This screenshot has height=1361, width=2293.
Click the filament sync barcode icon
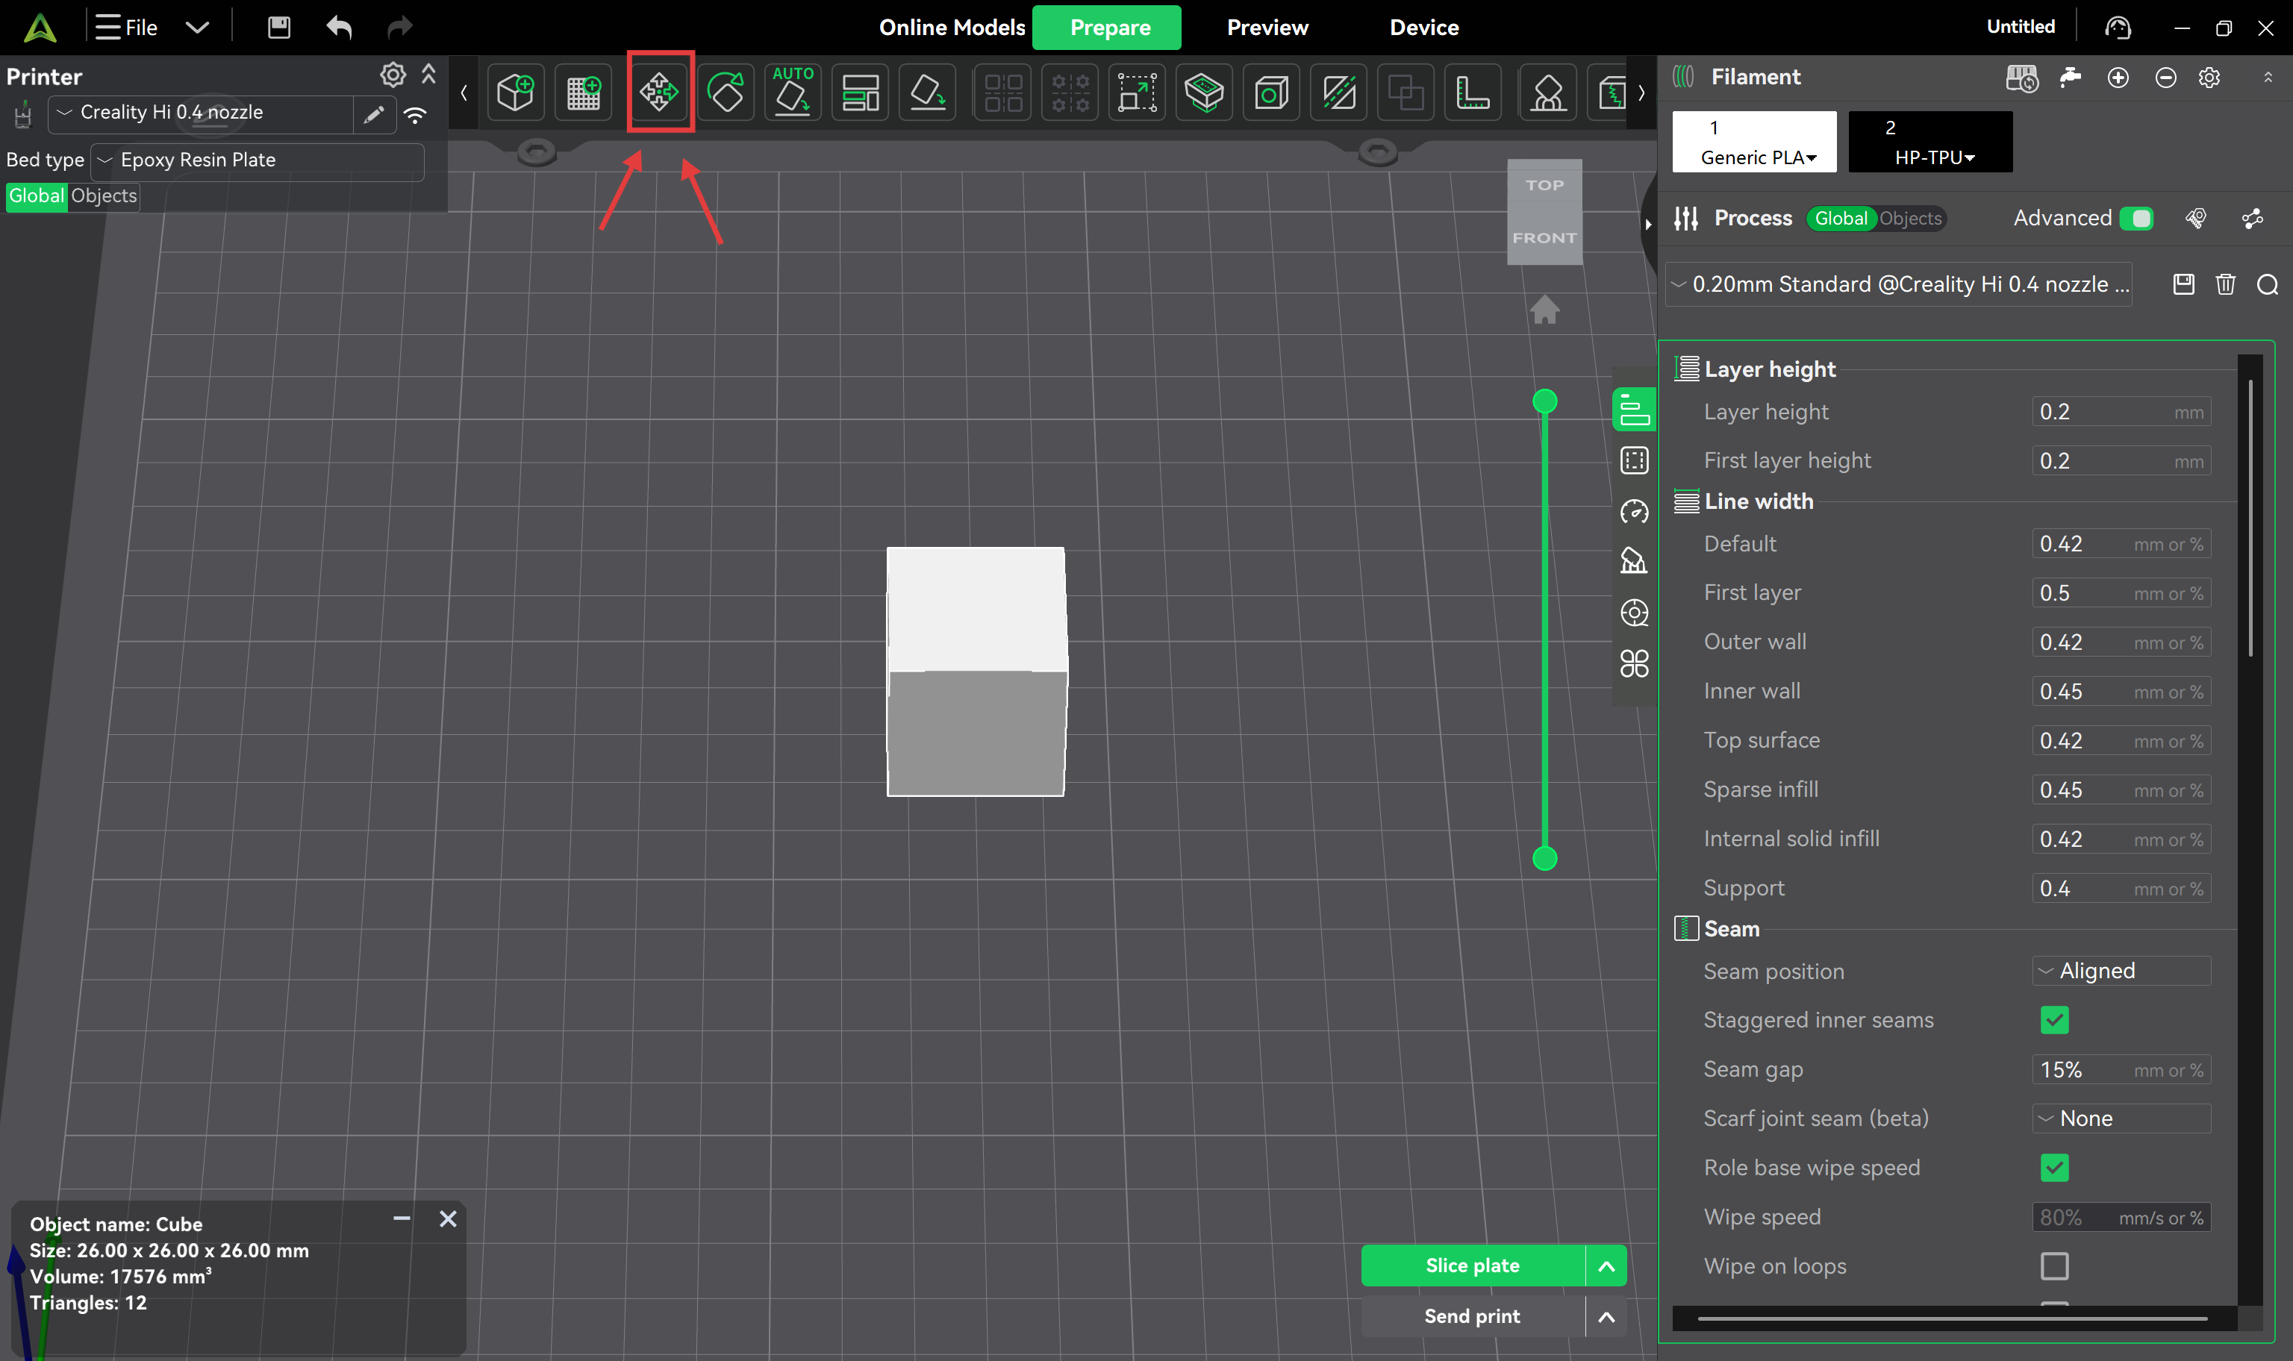click(2021, 78)
